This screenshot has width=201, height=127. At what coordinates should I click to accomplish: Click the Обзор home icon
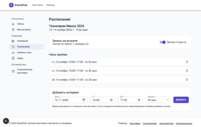coord(13,24)
